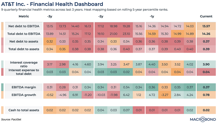
Task: Click the swatch beside Interest expense to total debt
Action: 2,72
